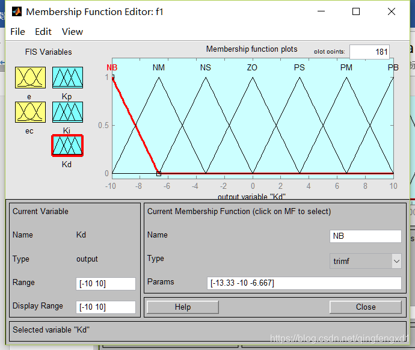
Task: Close the window with the X button
Action: (x=392, y=11)
